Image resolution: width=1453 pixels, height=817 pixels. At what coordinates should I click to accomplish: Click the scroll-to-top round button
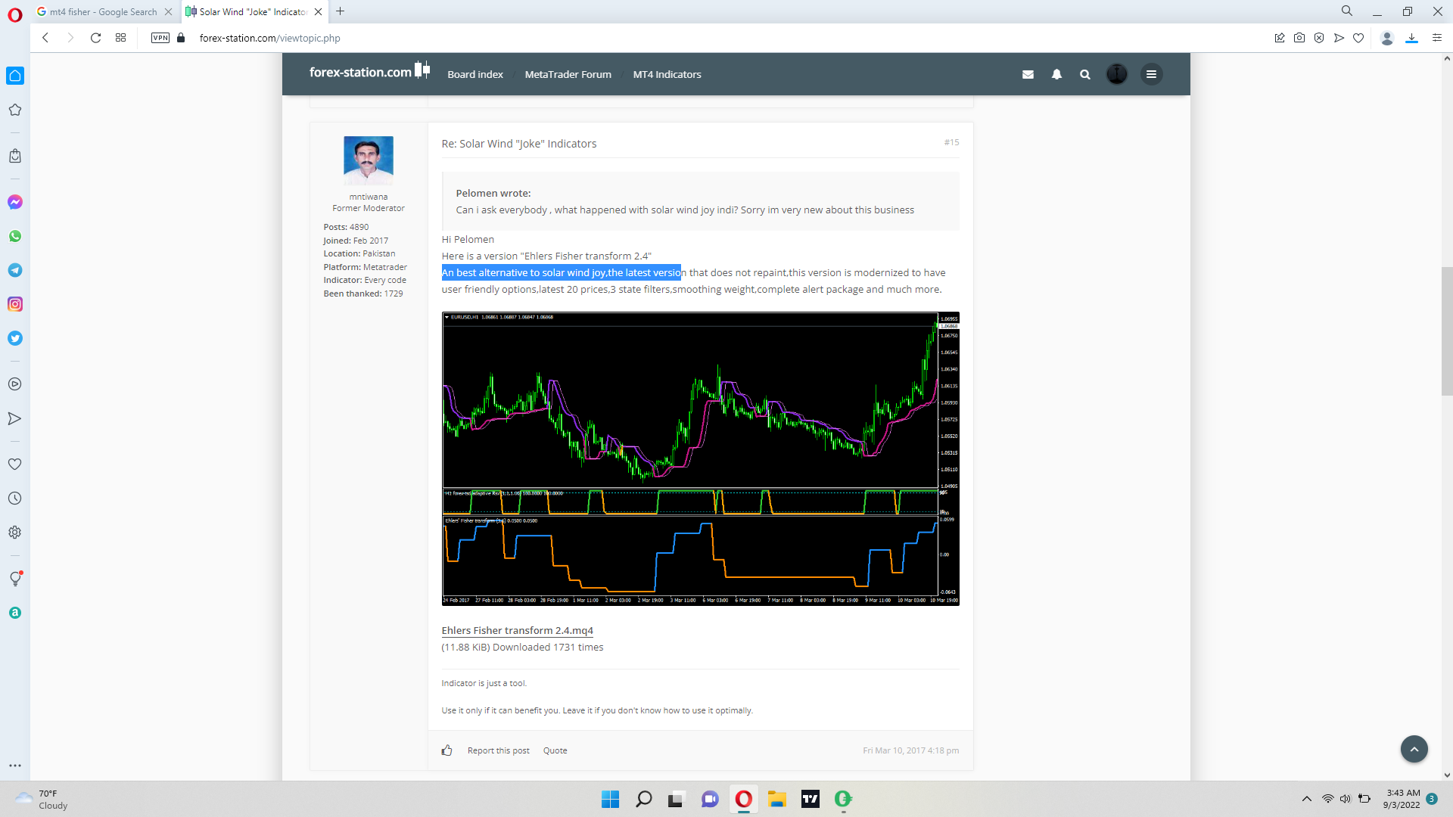[x=1414, y=749]
